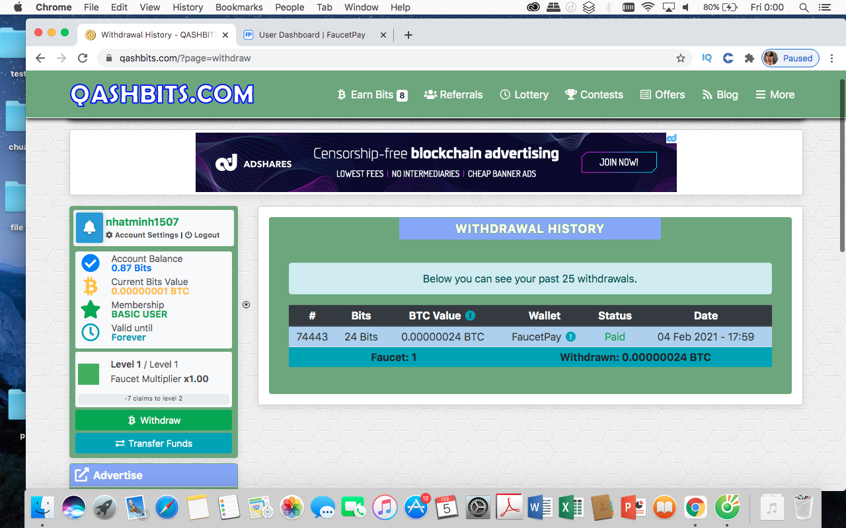Launch Microsoft Word from the Dock
This screenshot has height=528, width=846.
(540, 508)
